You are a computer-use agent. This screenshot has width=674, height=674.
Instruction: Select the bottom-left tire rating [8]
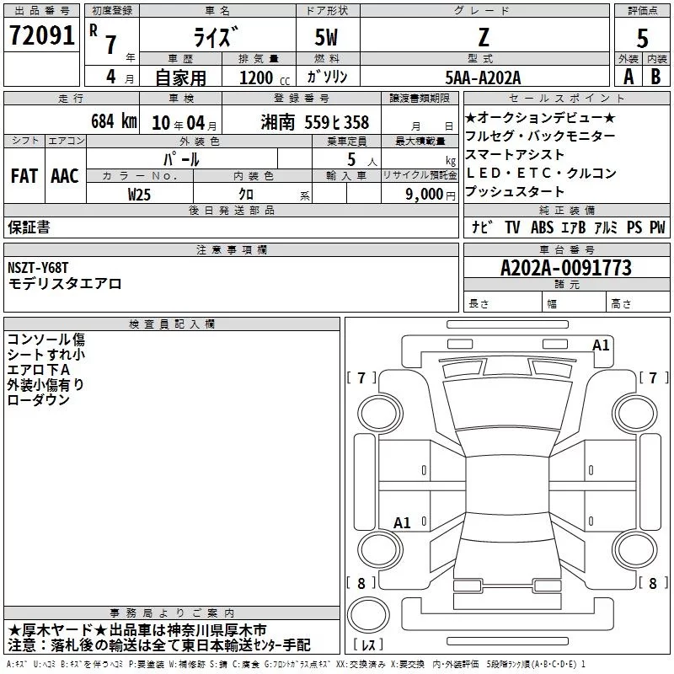coord(361,583)
